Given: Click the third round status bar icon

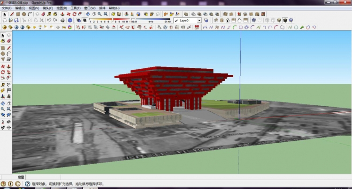Looking at the screenshot, I should [x=18, y=184].
